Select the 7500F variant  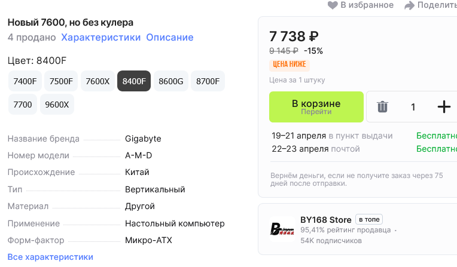(x=62, y=81)
